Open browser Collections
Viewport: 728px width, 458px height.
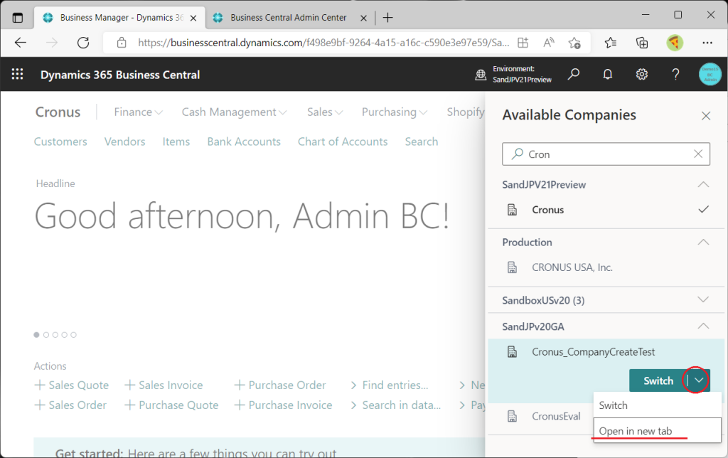[x=642, y=43]
